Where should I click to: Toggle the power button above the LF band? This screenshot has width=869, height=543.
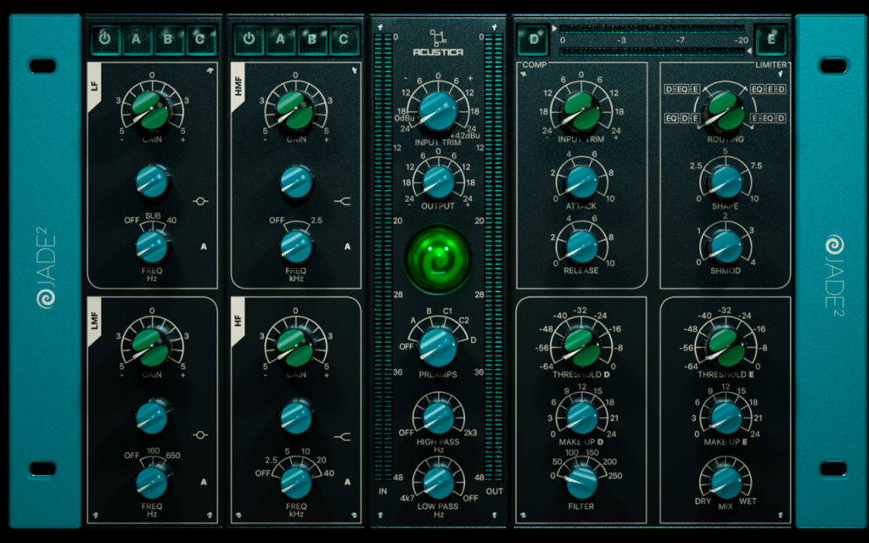coord(104,39)
